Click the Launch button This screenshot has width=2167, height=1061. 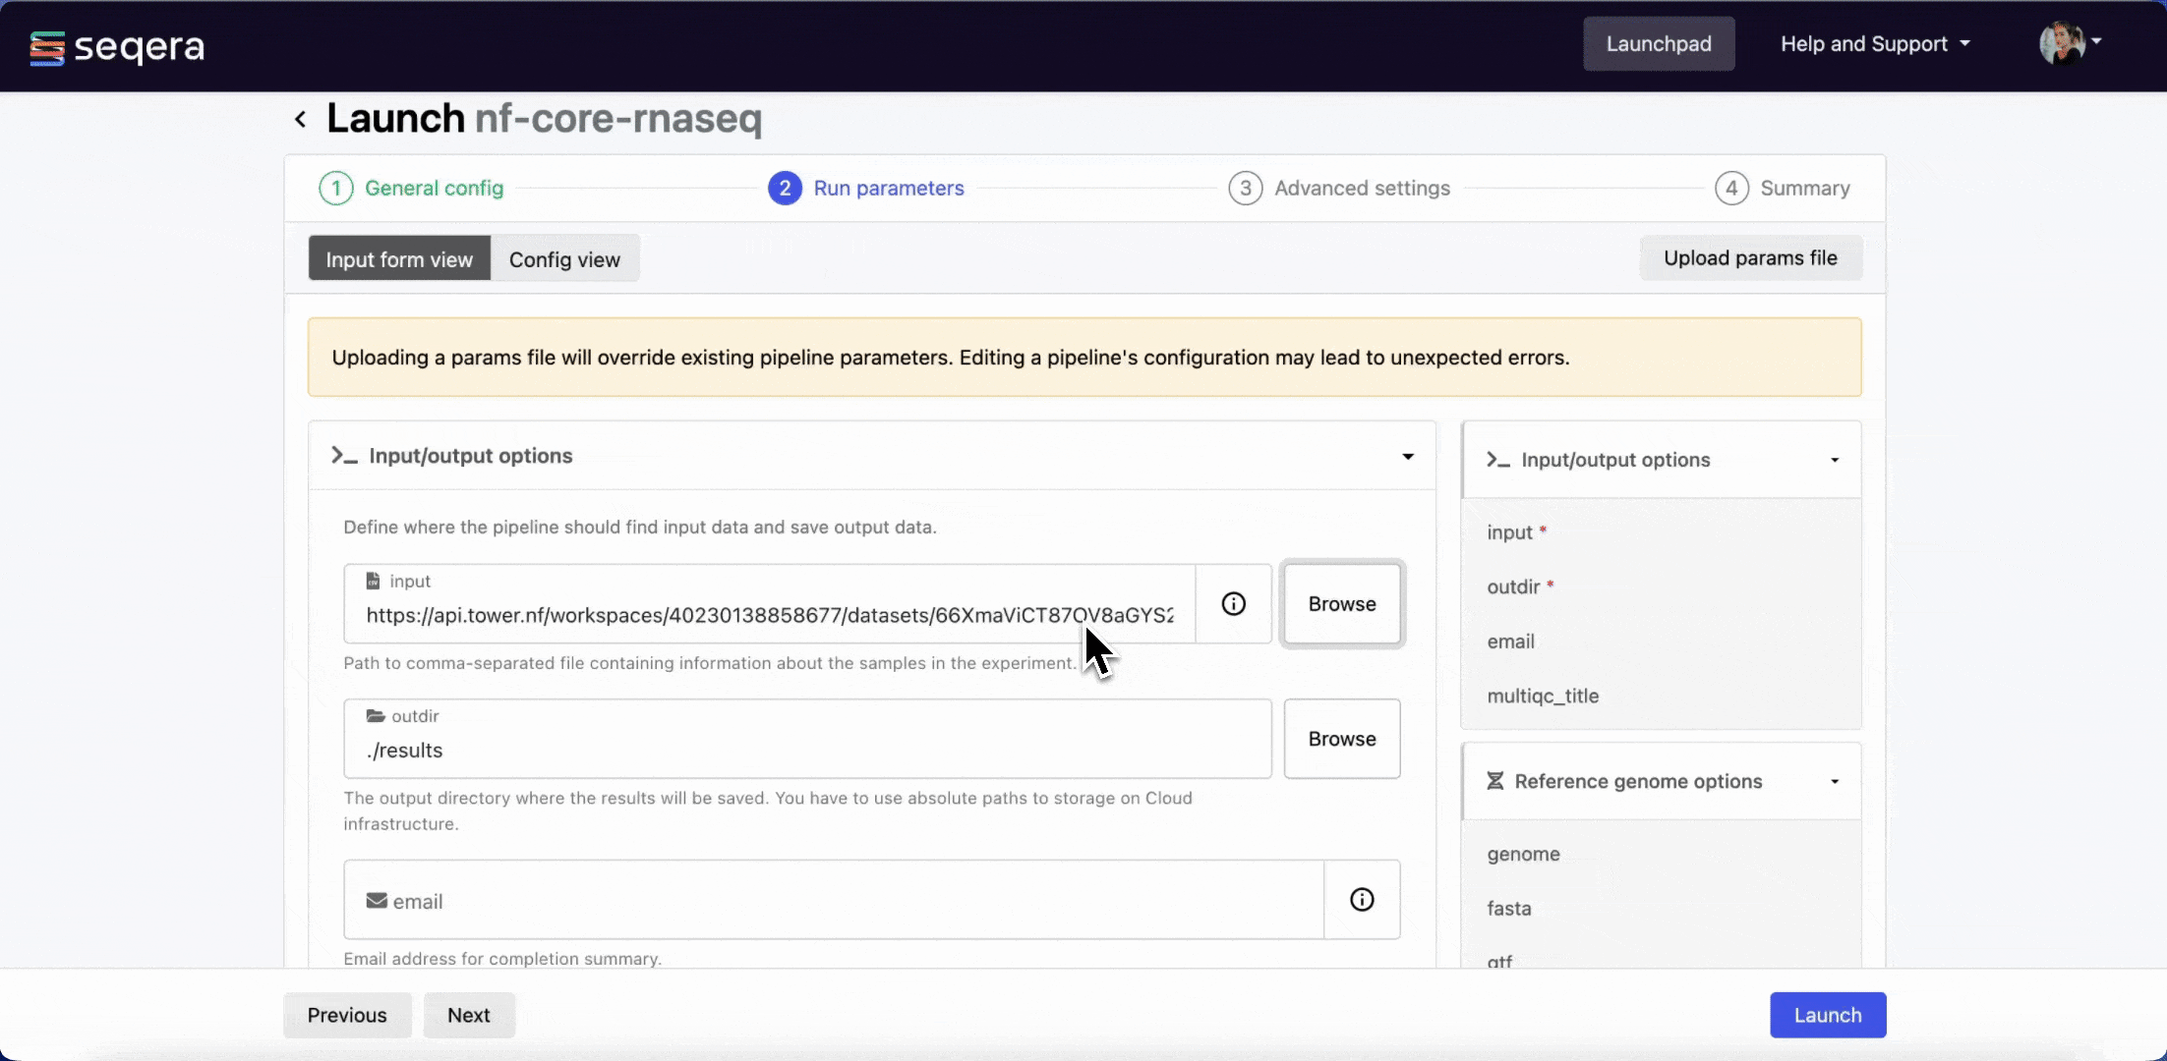(x=1827, y=1015)
